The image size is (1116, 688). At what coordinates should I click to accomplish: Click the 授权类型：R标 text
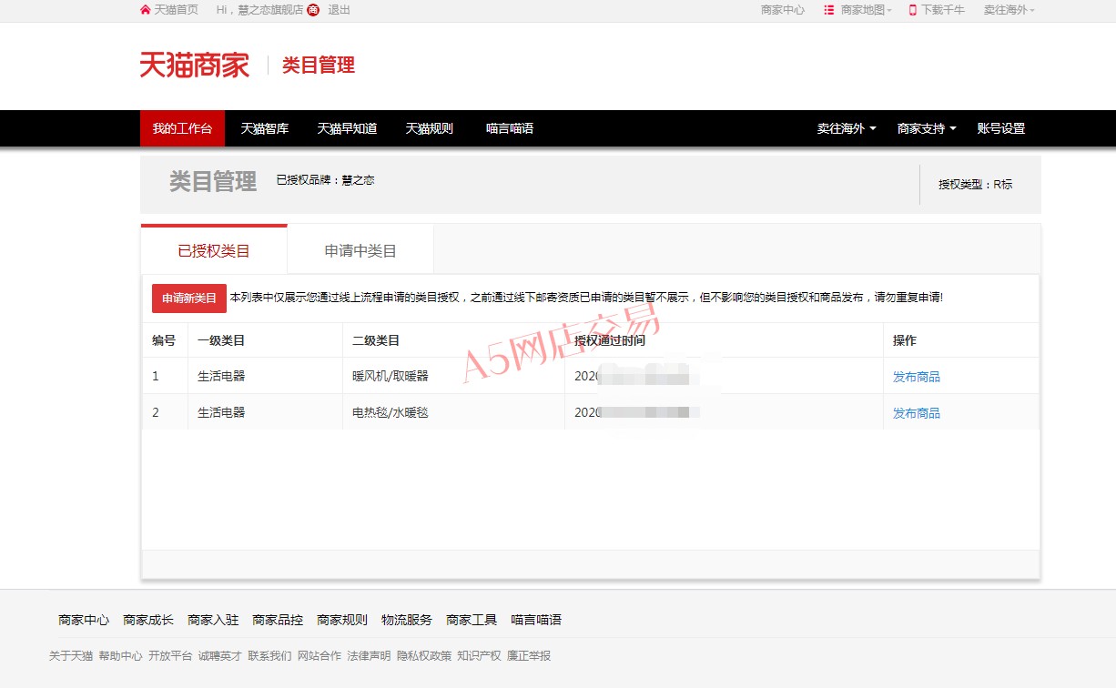click(976, 184)
